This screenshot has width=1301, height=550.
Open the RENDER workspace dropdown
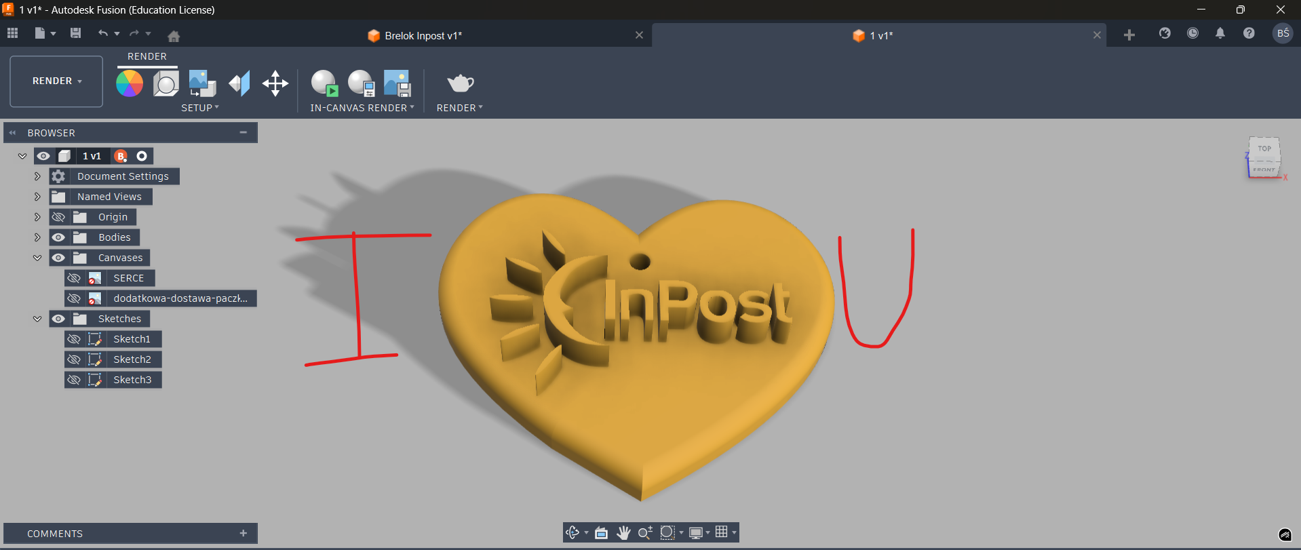pyautogui.click(x=56, y=81)
